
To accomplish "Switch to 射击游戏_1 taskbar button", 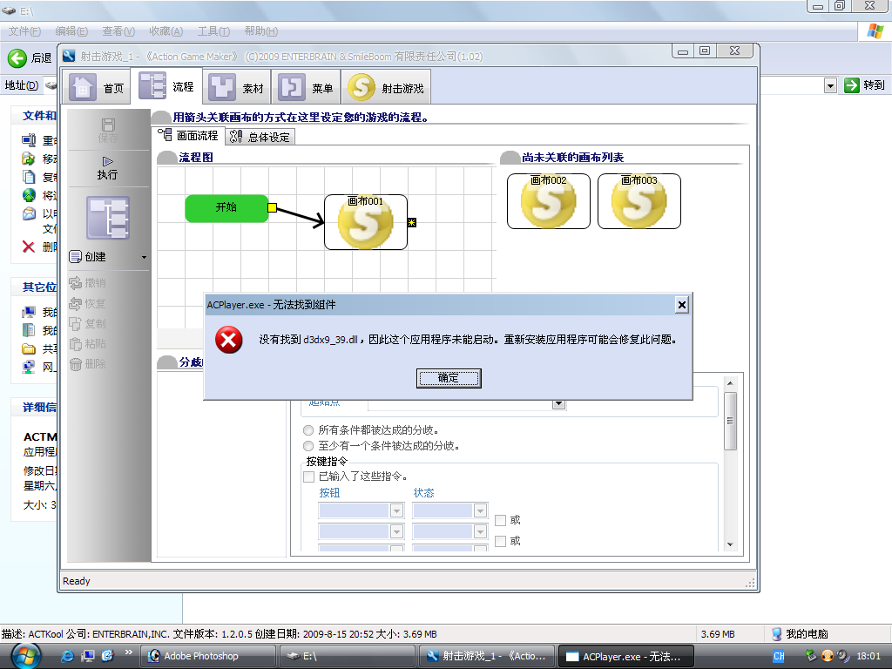I will [486, 656].
